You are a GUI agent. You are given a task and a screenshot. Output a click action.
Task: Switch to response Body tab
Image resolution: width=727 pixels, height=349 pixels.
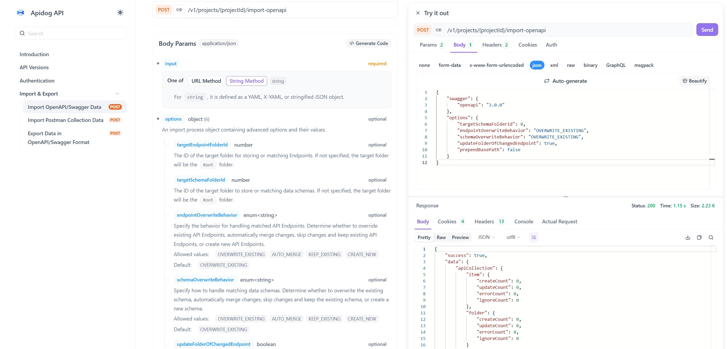pyautogui.click(x=423, y=222)
